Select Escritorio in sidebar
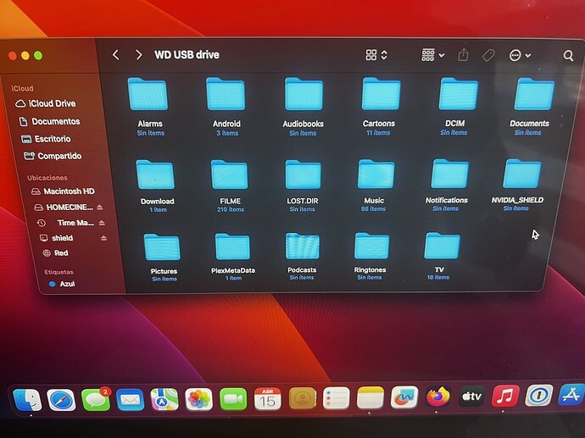The width and height of the screenshot is (585, 438). pos(46,139)
